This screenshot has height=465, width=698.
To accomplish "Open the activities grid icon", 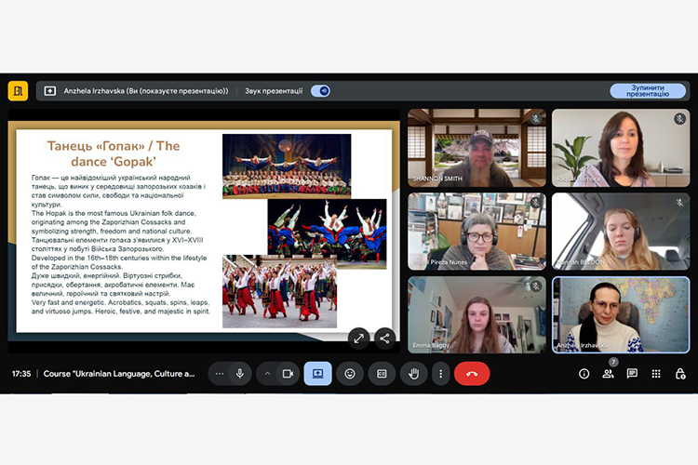I will point(656,373).
